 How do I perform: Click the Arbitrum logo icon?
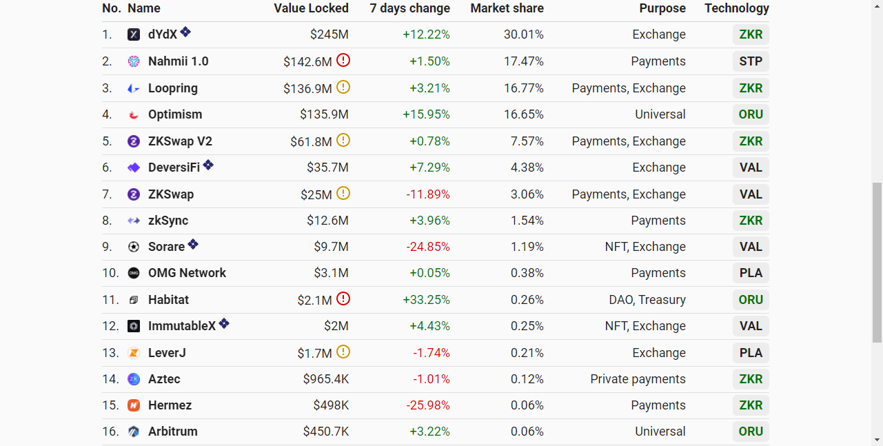[x=134, y=432]
